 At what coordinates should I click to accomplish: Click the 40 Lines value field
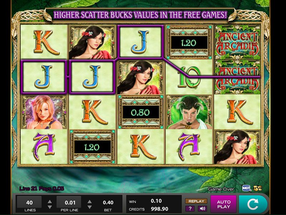coord(29,202)
